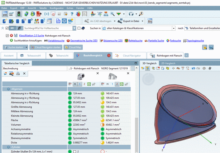The width and height of the screenshot is (220, 153).
Task: Collapse the Zylinder section
Action: pos(8,147)
